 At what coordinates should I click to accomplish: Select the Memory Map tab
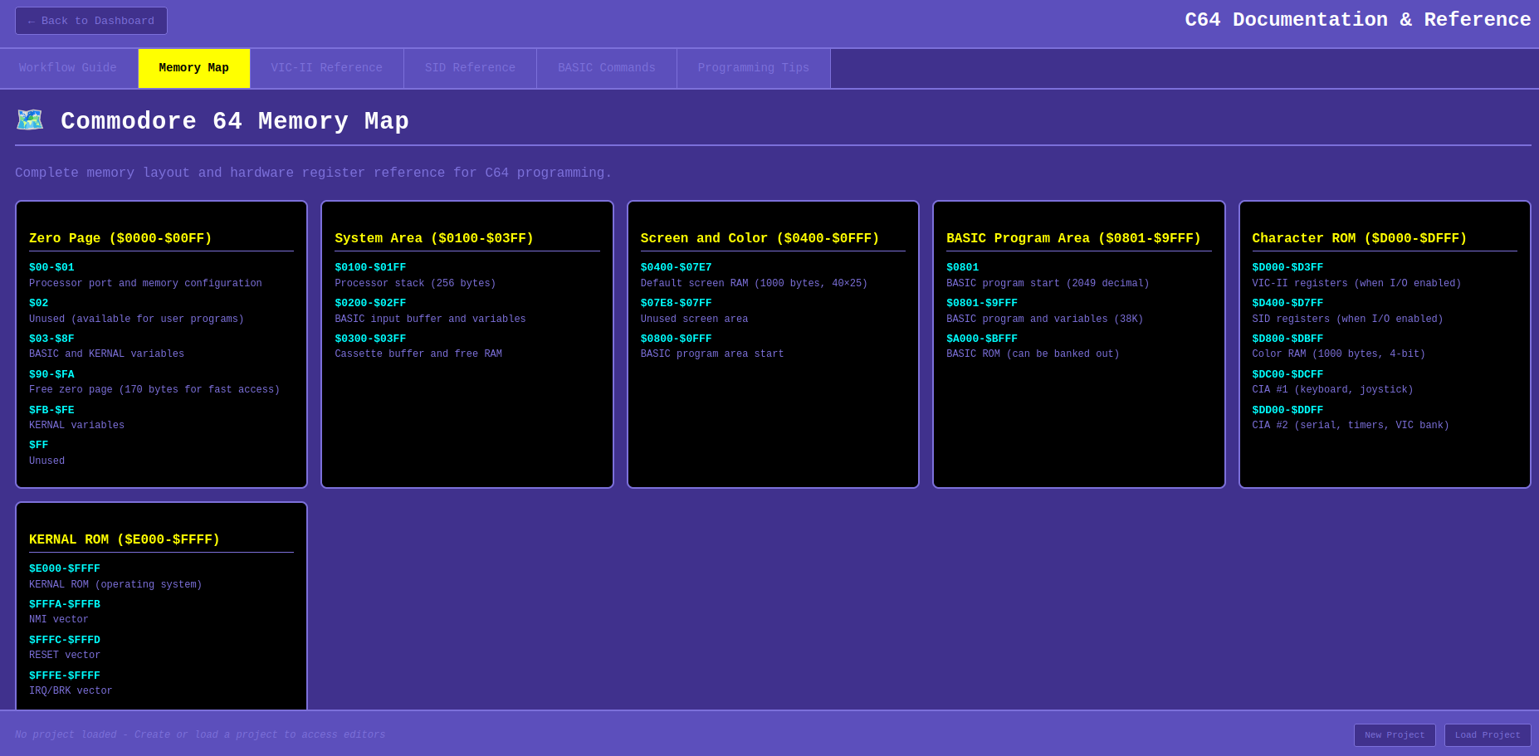coord(194,68)
